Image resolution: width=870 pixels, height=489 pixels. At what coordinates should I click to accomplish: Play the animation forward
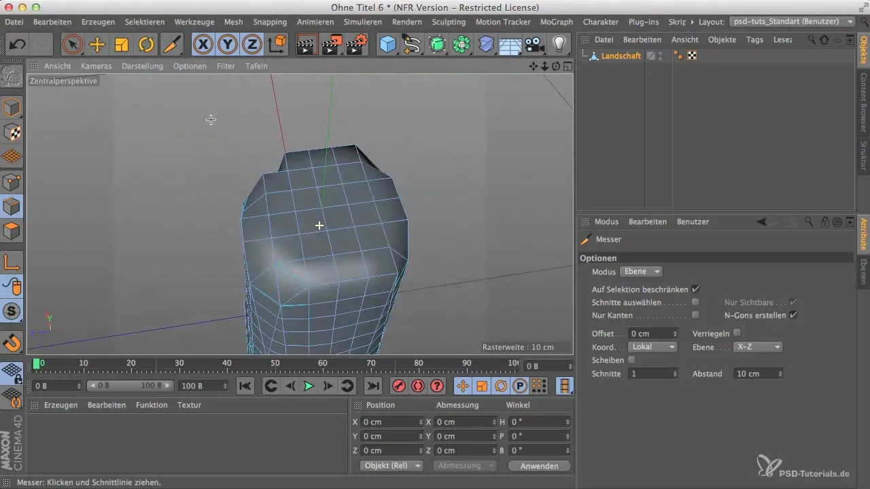[x=309, y=386]
